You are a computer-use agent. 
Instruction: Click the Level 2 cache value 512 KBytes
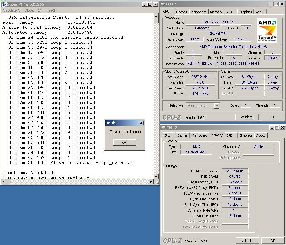tap(249, 88)
